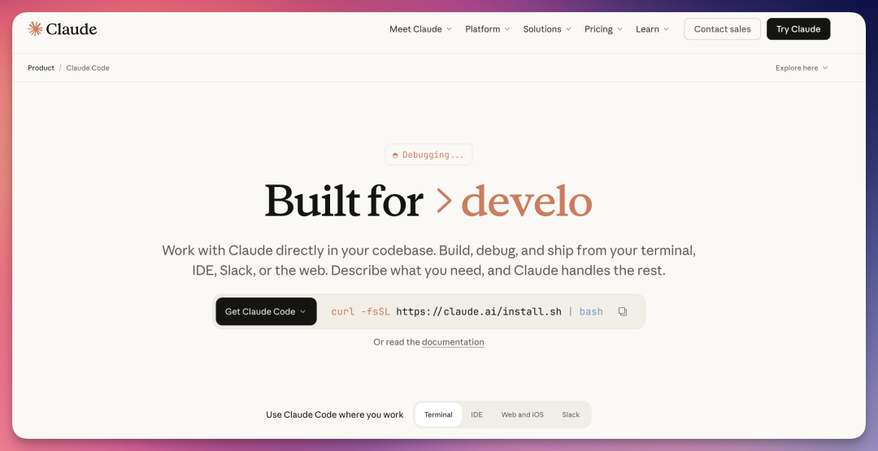Switch to the IDE option

[476, 414]
